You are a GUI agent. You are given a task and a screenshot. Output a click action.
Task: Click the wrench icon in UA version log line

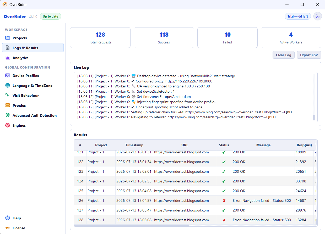click(134, 86)
